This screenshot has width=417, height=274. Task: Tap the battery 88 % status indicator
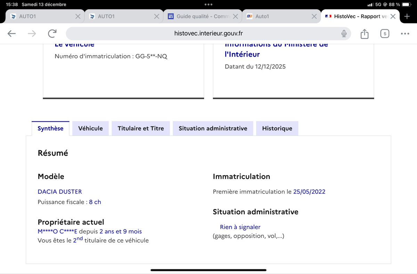pos(400,5)
